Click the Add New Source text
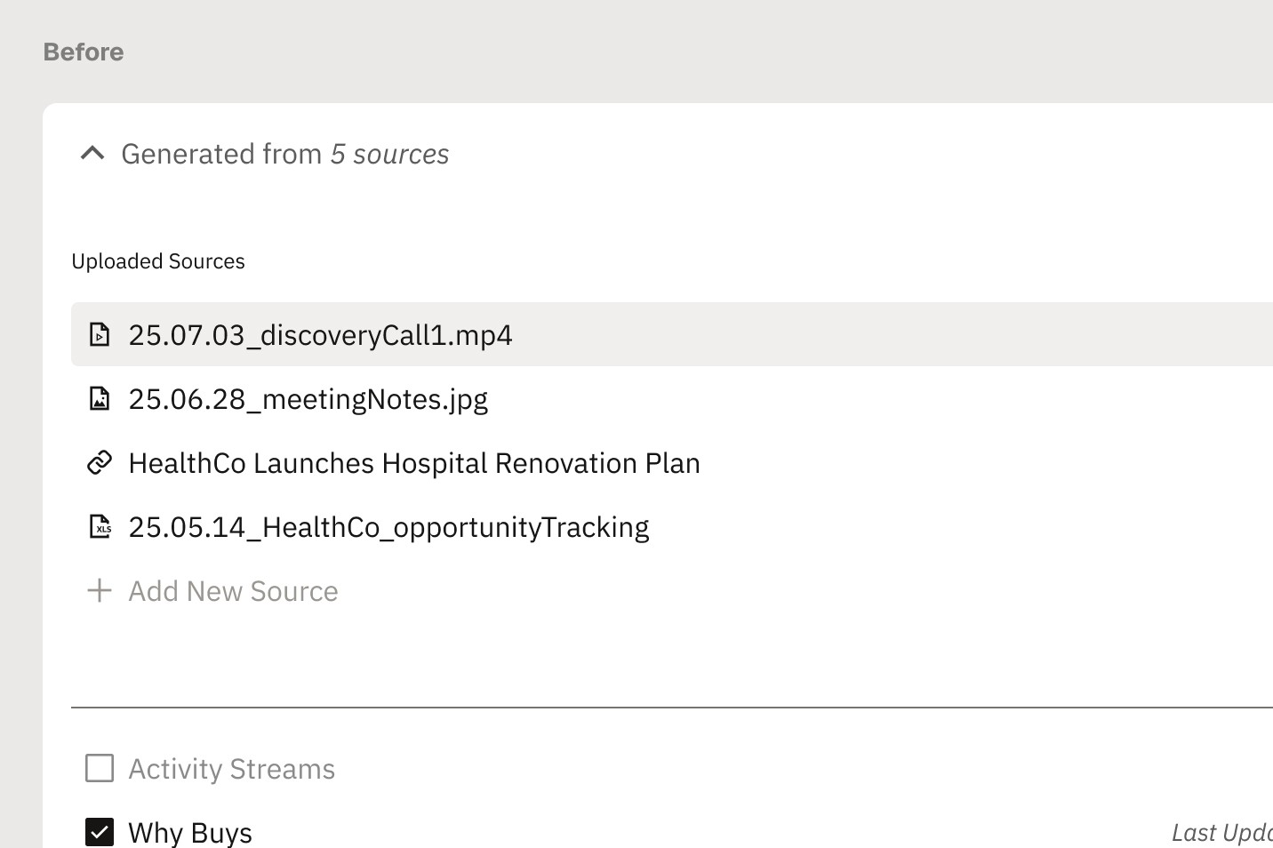This screenshot has height=848, width=1273. pyautogui.click(x=233, y=591)
